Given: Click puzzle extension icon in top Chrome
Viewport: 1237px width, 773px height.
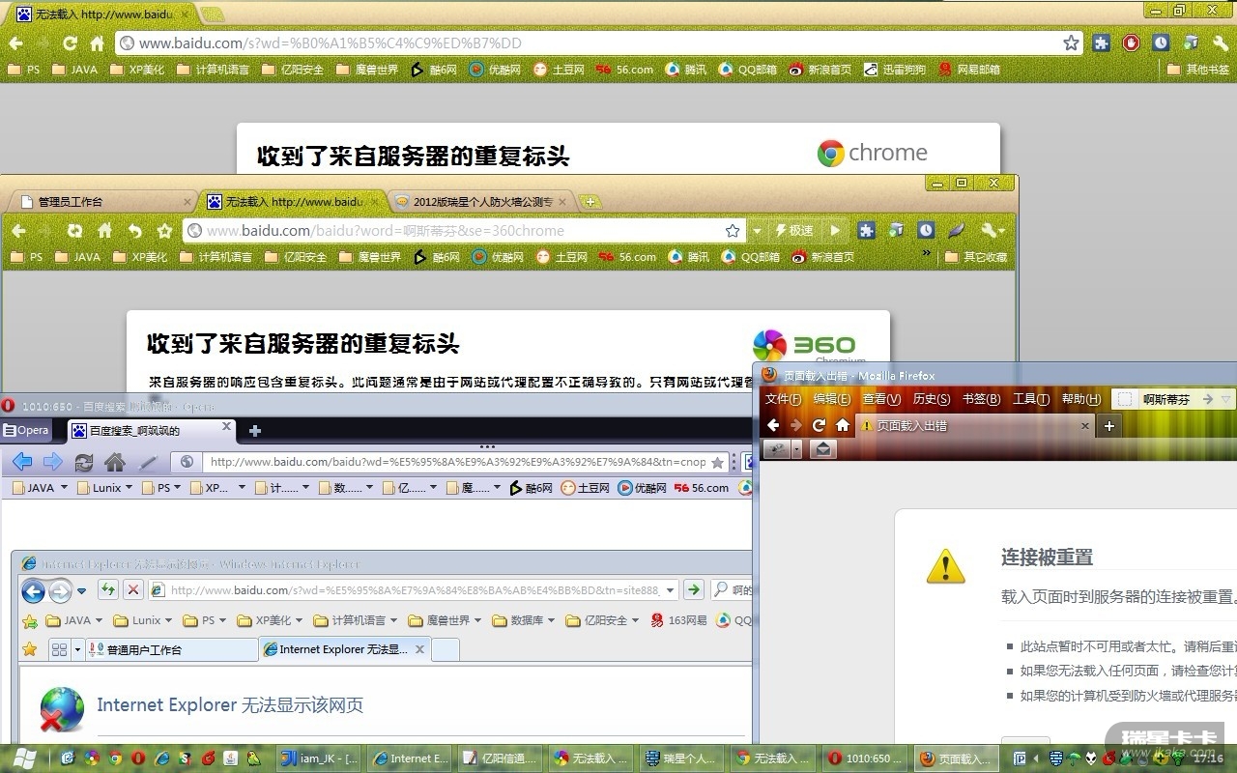Looking at the screenshot, I should point(1101,43).
